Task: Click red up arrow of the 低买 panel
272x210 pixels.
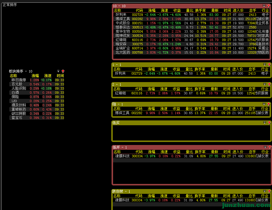Action: [x=269, y=123]
